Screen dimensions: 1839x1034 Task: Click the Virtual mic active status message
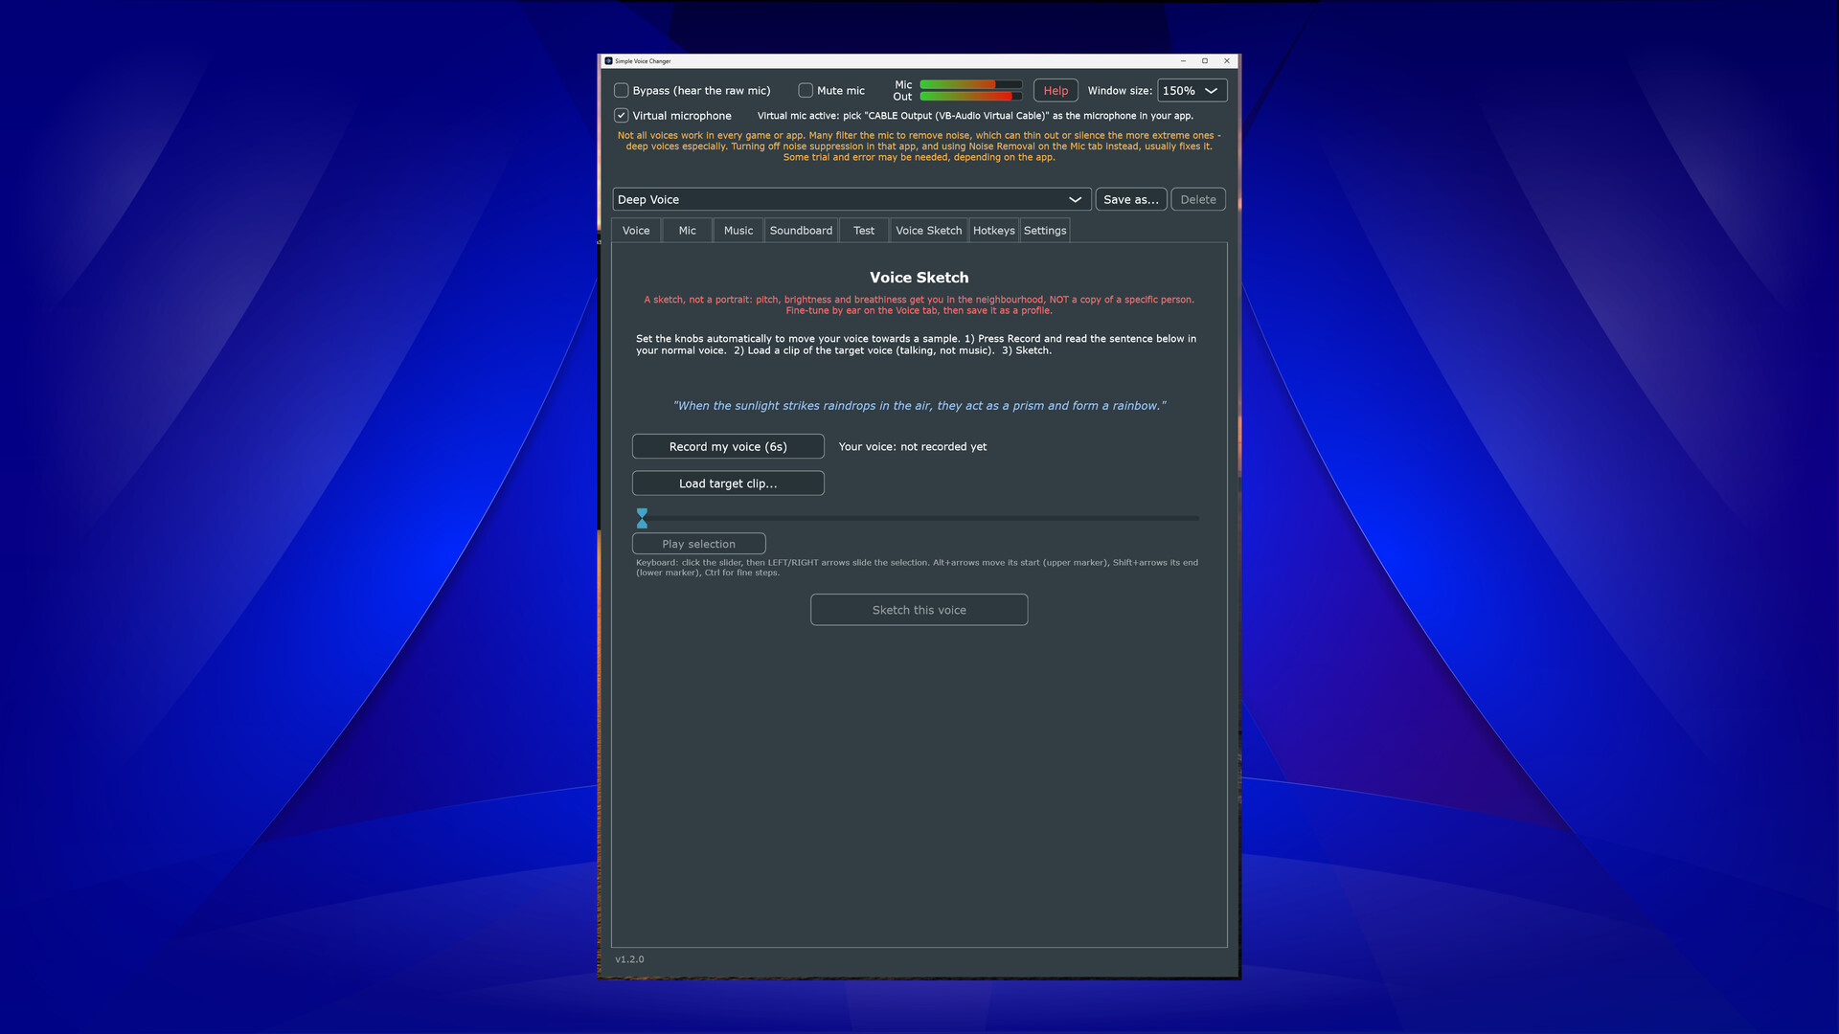click(975, 116)
